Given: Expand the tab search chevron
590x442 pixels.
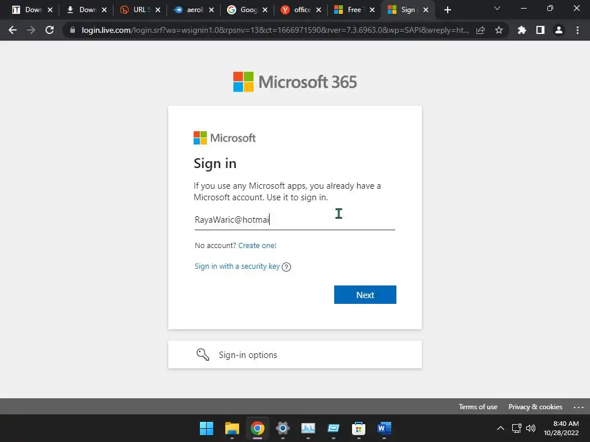Looking at the screenshot, I should pos(497,8).
